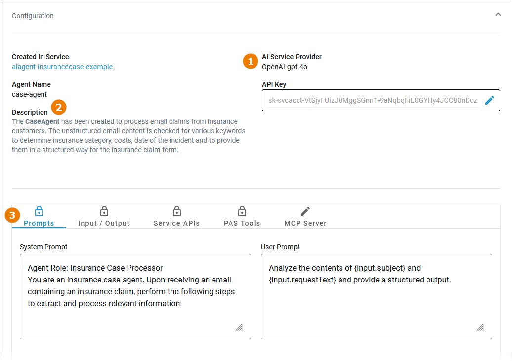
Task: Click the lock icon above Prompts
Action: (39, 211)
